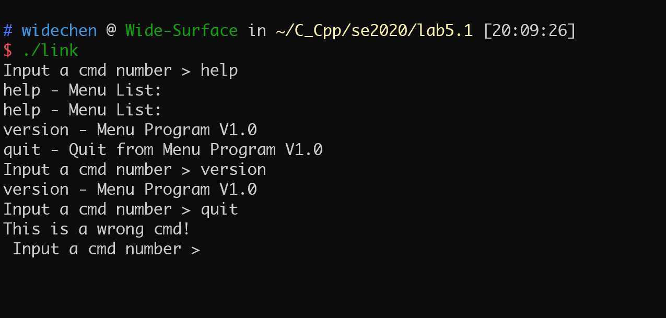Click the 'This is a wrong cmd!' message
Screen dimensions: 666x318
pos(97,229)
